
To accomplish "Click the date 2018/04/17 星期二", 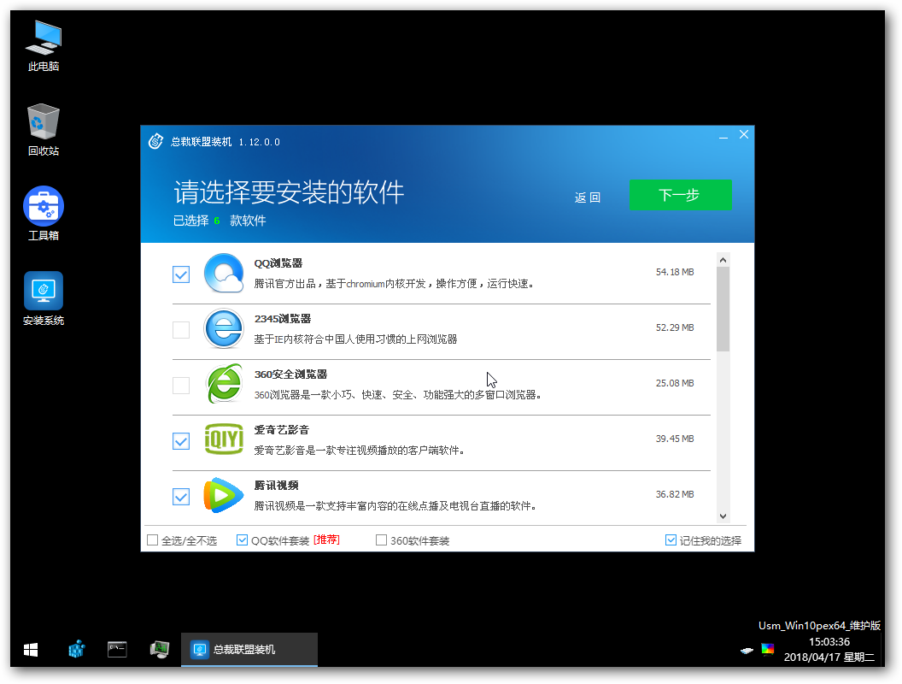I will click(x=829, y=657).
